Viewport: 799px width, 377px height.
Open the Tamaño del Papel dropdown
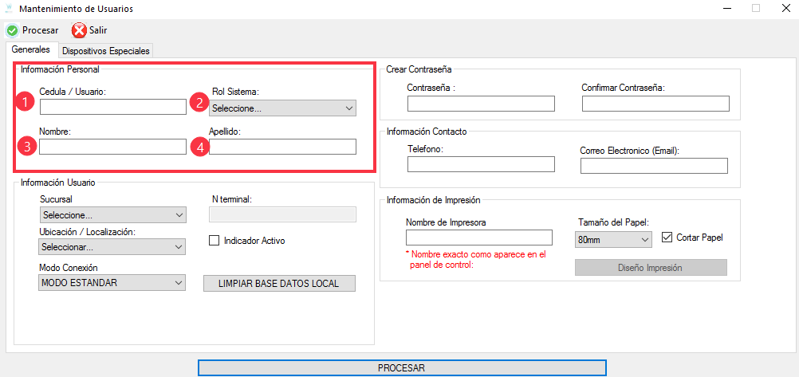tap(612, 238)
